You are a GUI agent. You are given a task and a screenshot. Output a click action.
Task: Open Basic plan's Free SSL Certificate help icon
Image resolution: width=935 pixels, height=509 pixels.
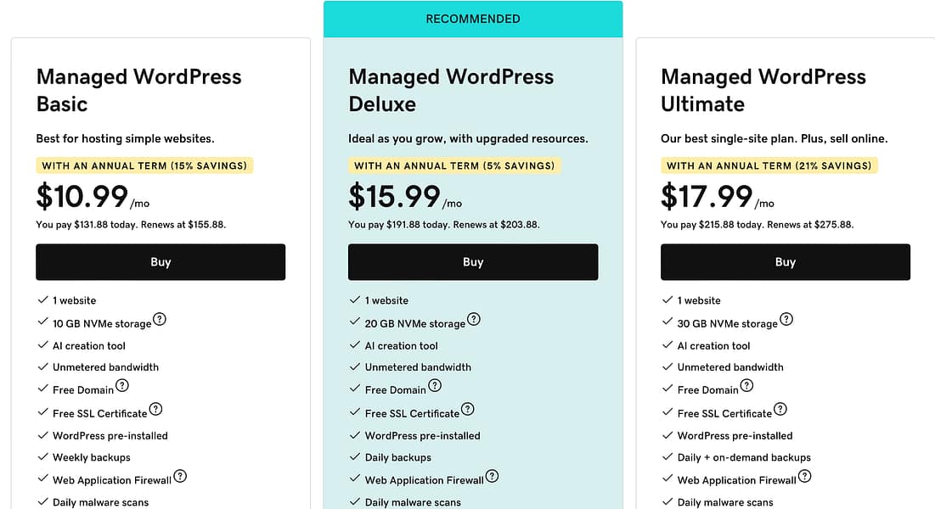point(155,408)
